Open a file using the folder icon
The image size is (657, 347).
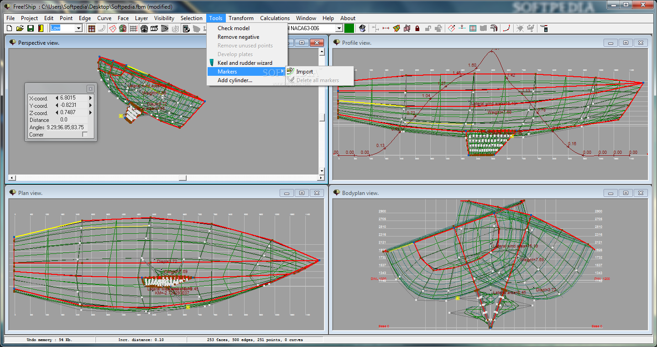click(x=20, y=28)
